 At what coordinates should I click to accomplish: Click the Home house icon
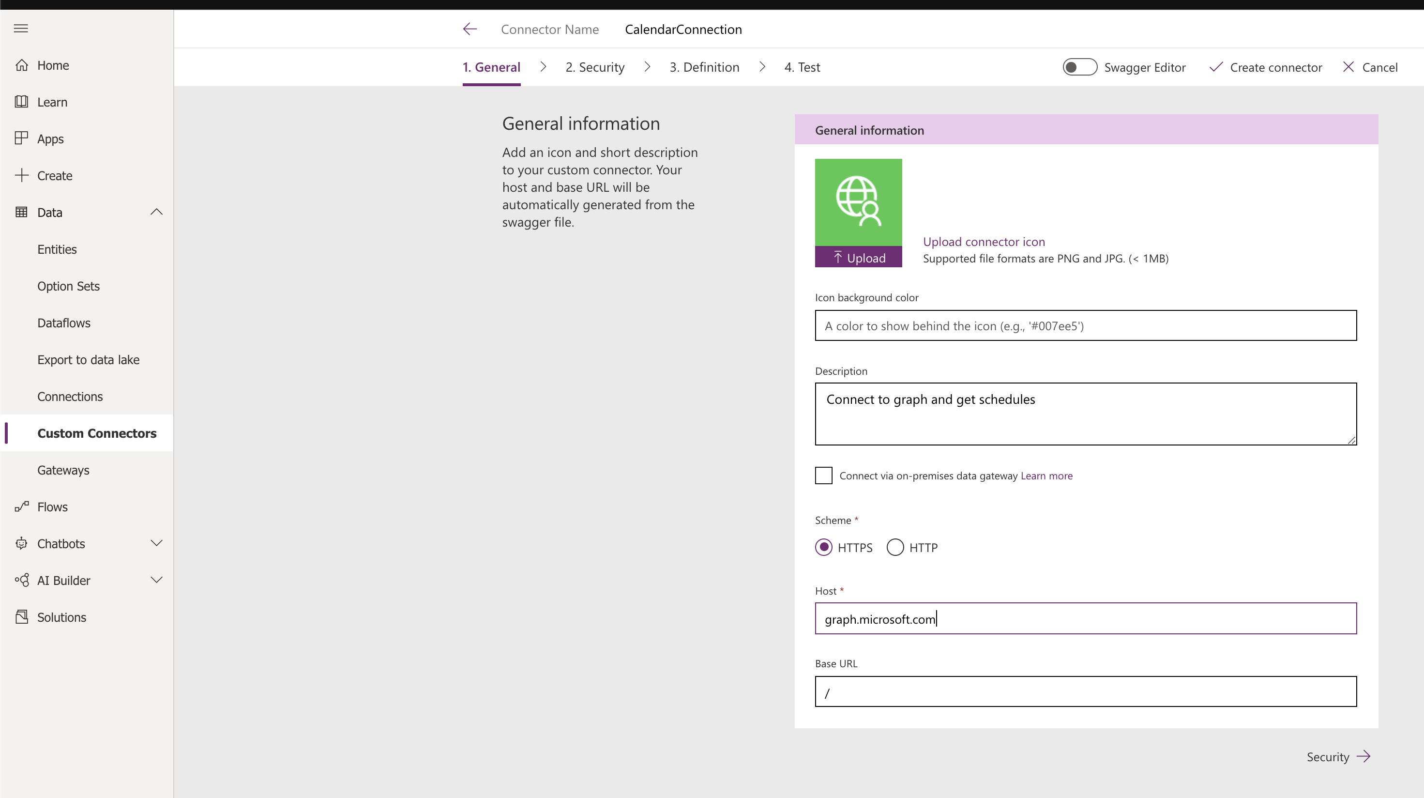[22, 65]
